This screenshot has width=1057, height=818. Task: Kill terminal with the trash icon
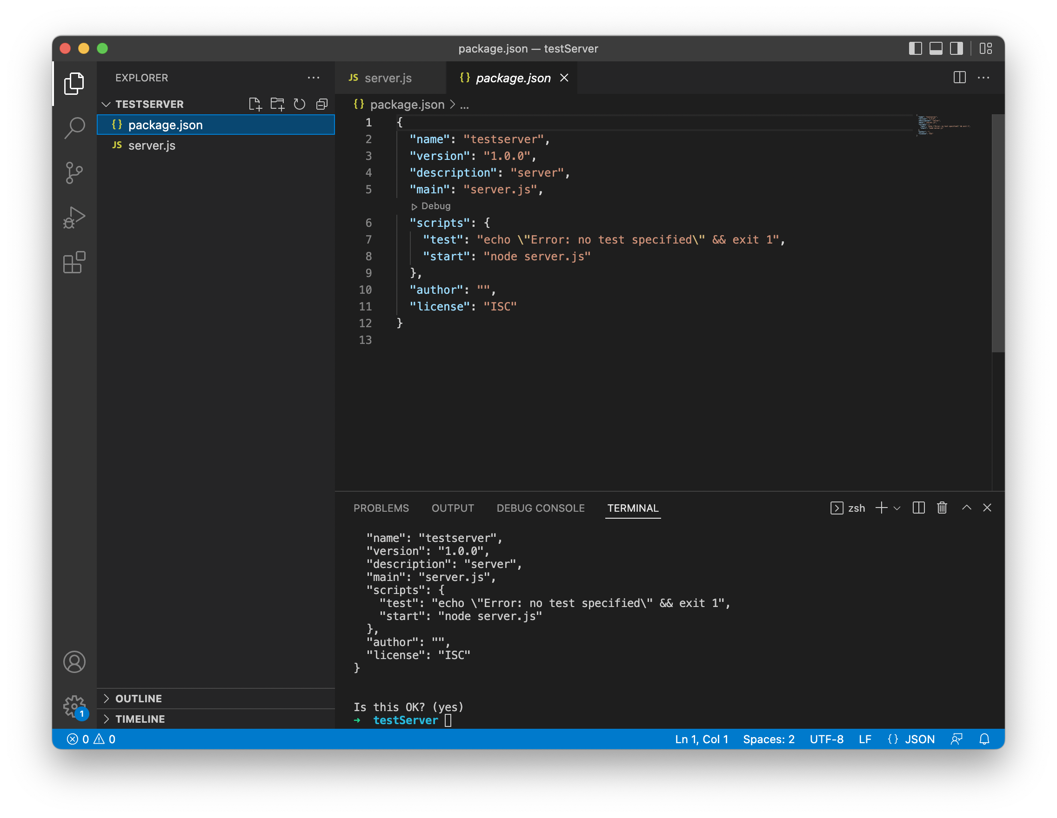[x=941, y=508]
